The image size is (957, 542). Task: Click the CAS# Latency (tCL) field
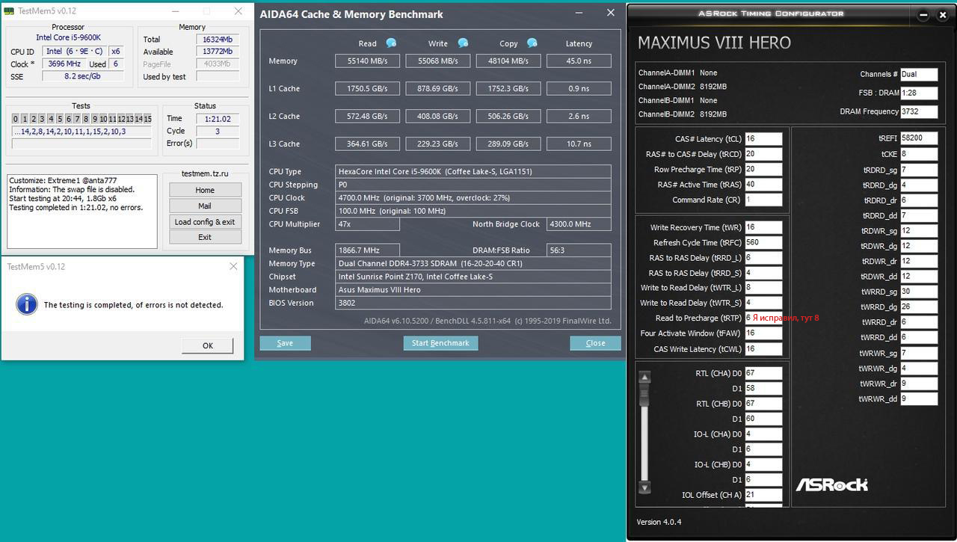[x=763, y=138]
